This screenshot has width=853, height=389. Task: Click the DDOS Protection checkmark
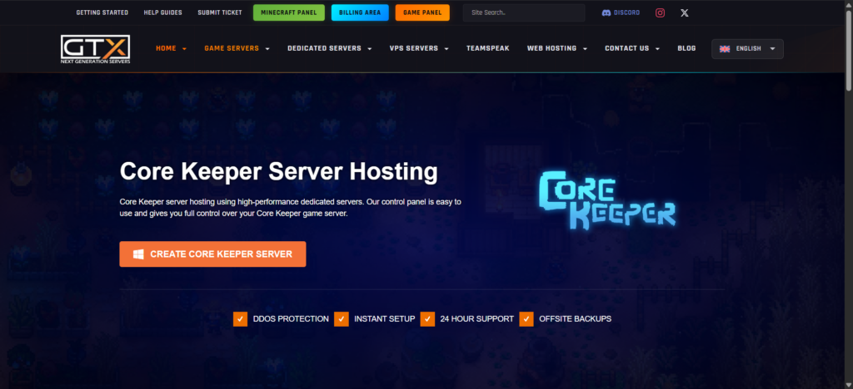(241, 318)
